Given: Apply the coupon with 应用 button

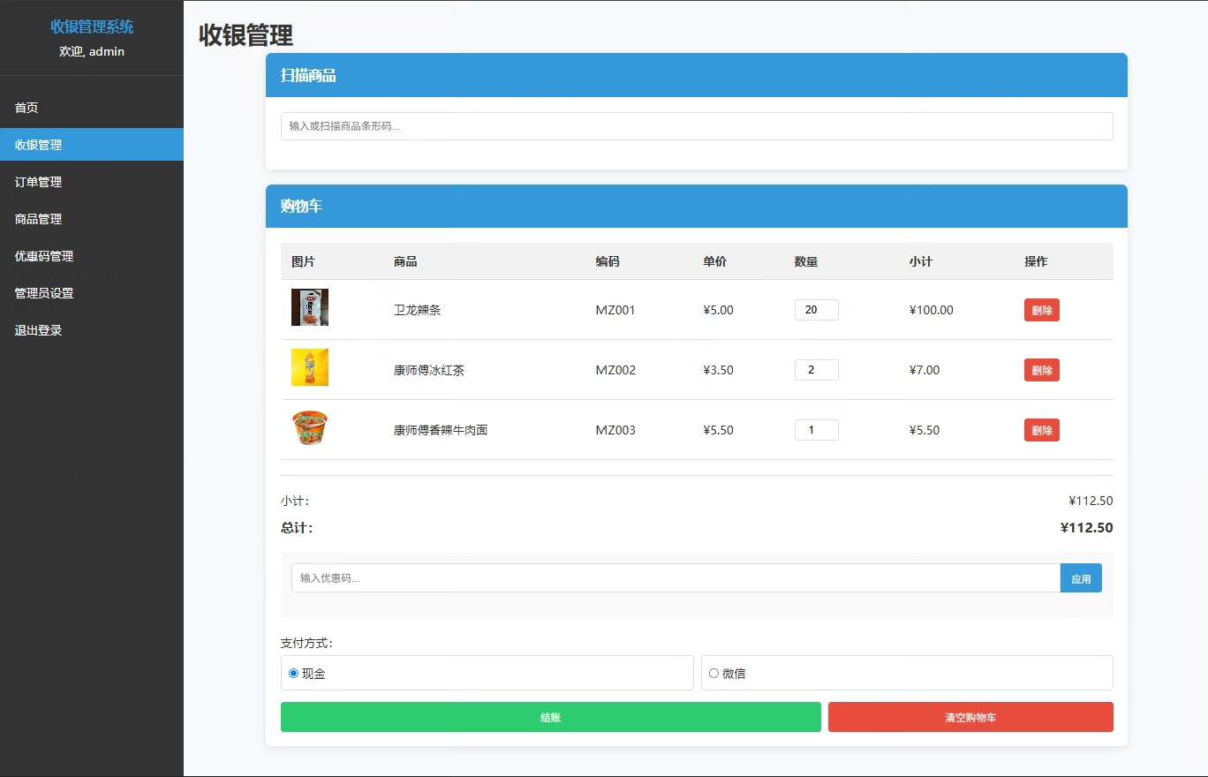Looking at the screenshot, I should (1080, 578).
